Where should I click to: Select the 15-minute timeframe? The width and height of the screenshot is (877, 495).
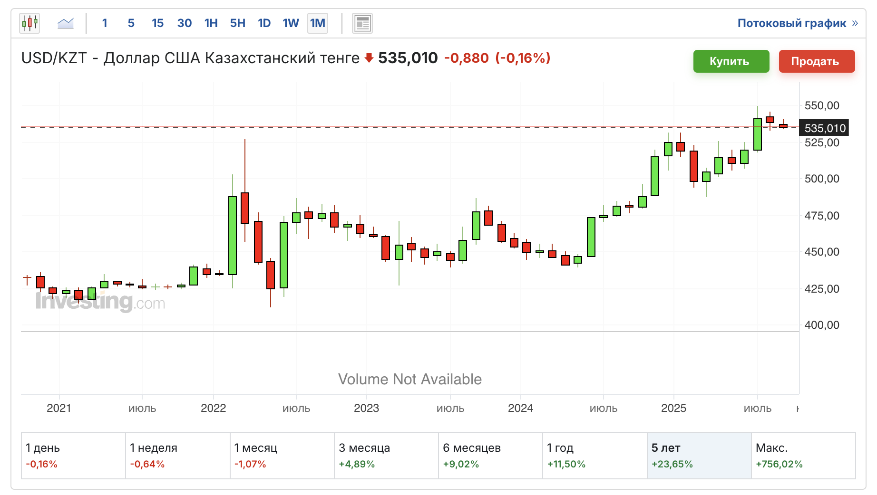157,22
